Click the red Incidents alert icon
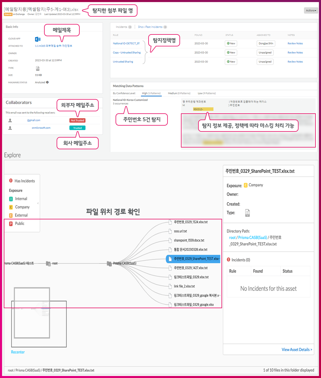The height and width of the screenshot is (378, 321). point(228,260)
